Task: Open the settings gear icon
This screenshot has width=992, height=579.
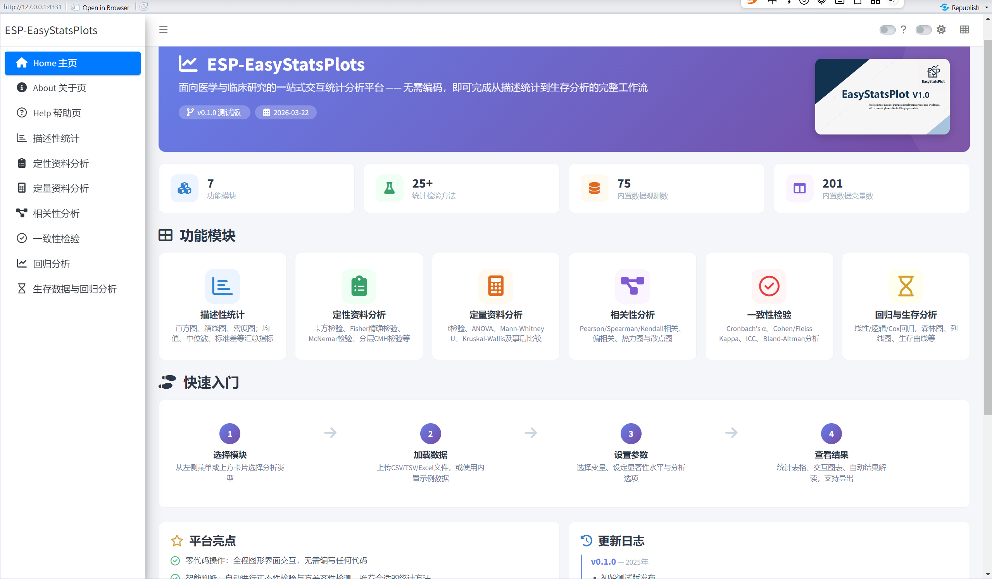Action: tap(941, 29)
